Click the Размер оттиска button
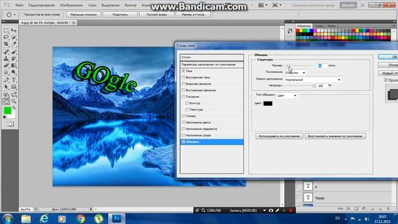Viewport: 398px width, 224px height. (x=193, y=14)
